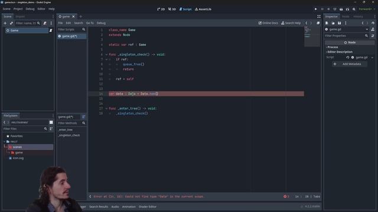Open the Scene menu
This screenshot has height=212, width=378.
tap(6, 9)
